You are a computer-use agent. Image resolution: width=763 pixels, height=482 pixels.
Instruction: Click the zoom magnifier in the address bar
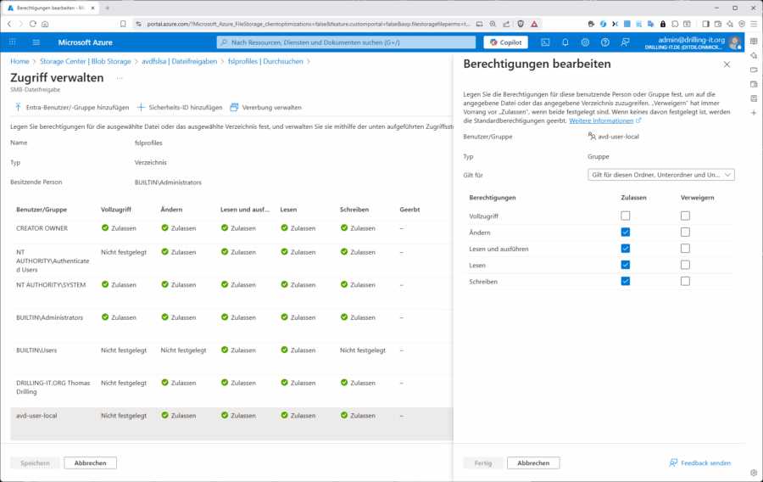[493, 24]
